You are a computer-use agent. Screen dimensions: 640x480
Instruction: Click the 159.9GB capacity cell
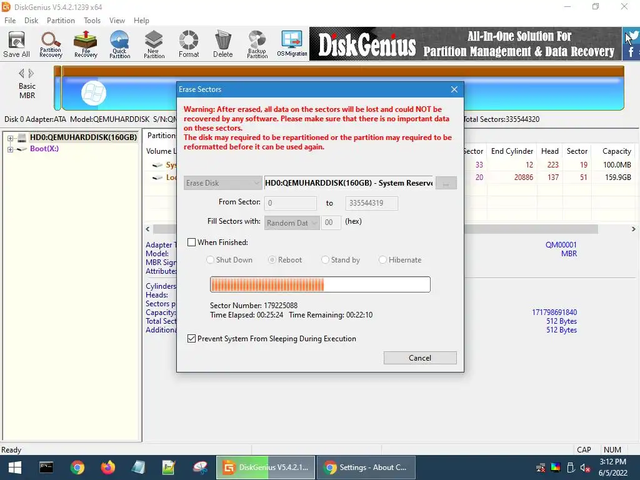click(x=617, y=177)
